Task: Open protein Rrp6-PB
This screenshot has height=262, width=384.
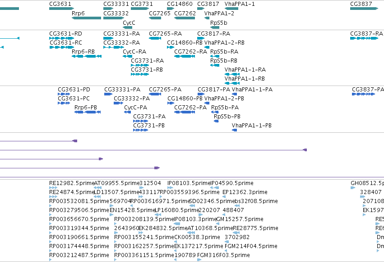Action: pos(86,108)
